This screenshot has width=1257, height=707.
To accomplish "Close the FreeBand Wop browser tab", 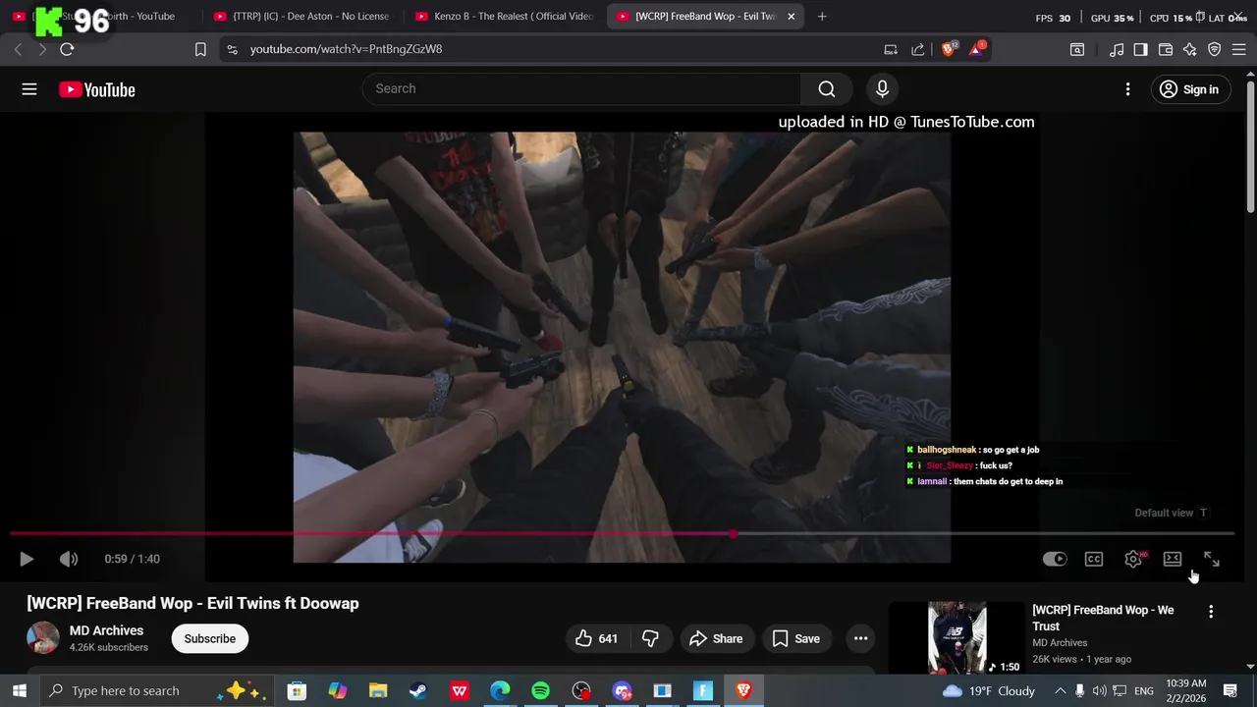I will [792, 16].
